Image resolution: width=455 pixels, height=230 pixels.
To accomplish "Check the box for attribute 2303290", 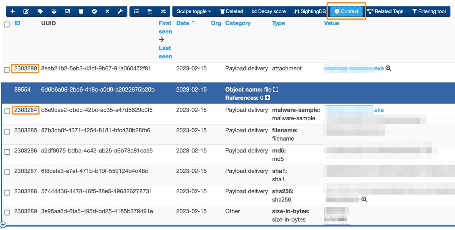I will tap(7, 70).
